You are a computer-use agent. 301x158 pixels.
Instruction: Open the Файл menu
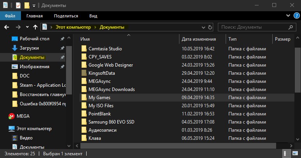(x=10, y=16)
